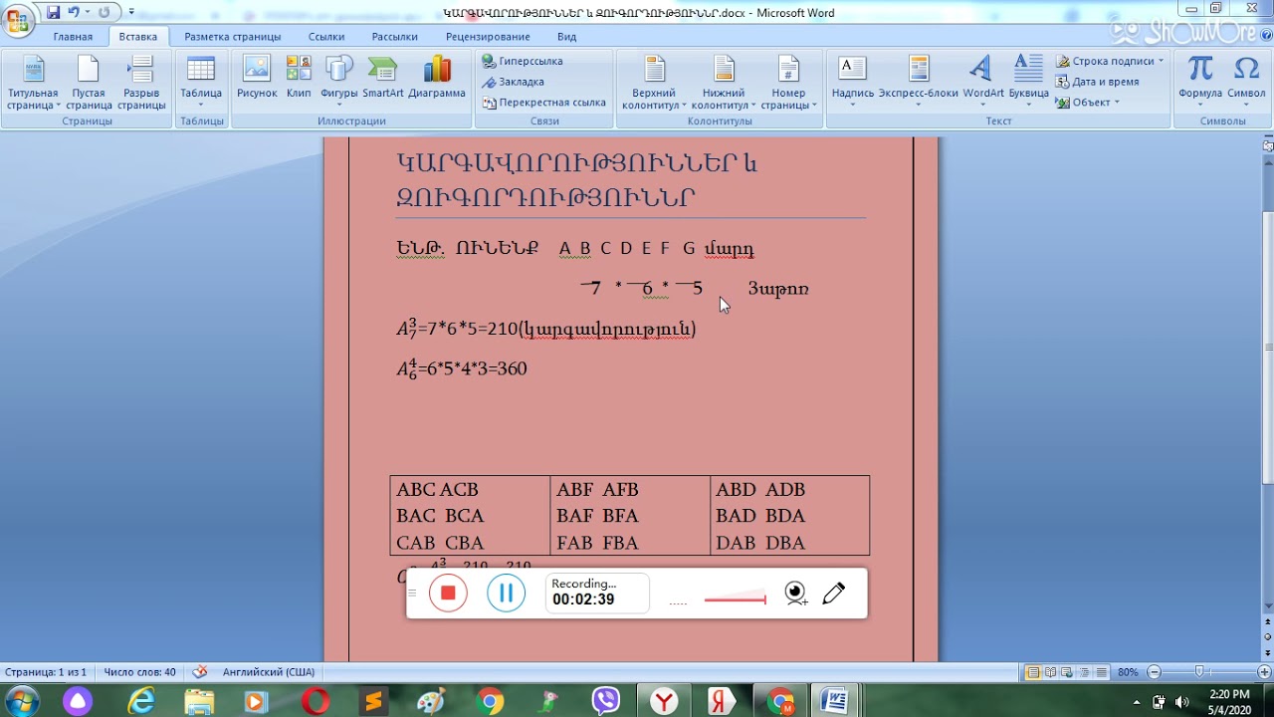
Task: Open Word help question mark
Action: [1264, 37]
